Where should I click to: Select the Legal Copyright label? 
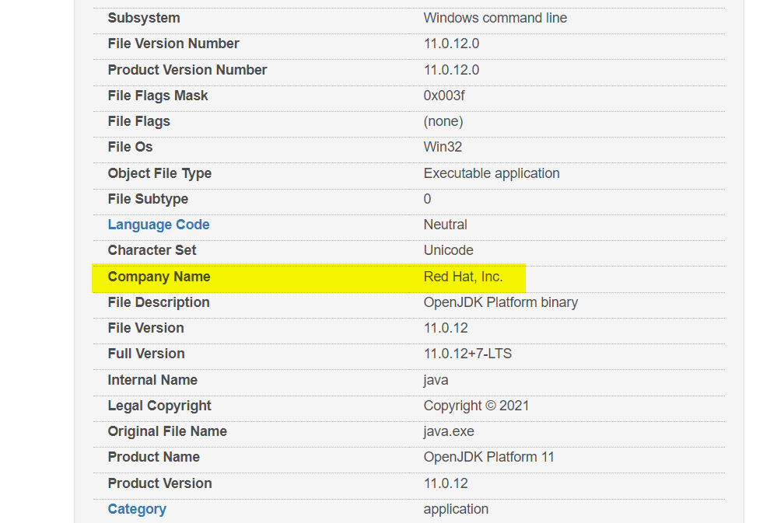pyautogui.click(x=159, y=406)
